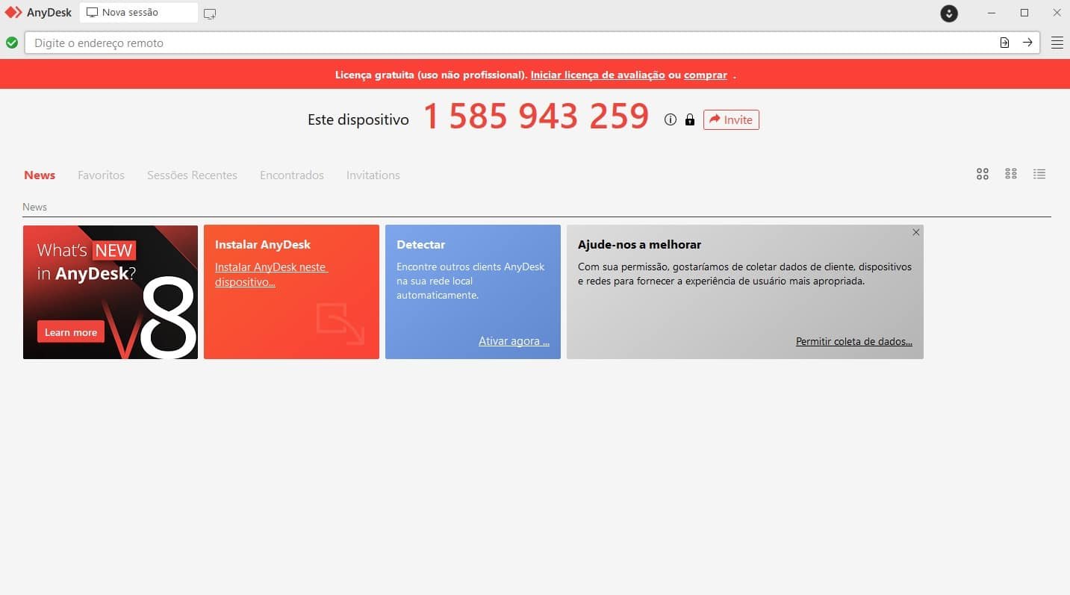Maximize the AnyDesk window
The image size is (1070, 595).
[1024, 13]
